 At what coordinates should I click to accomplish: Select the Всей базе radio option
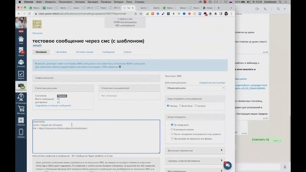tap(180, 106)
